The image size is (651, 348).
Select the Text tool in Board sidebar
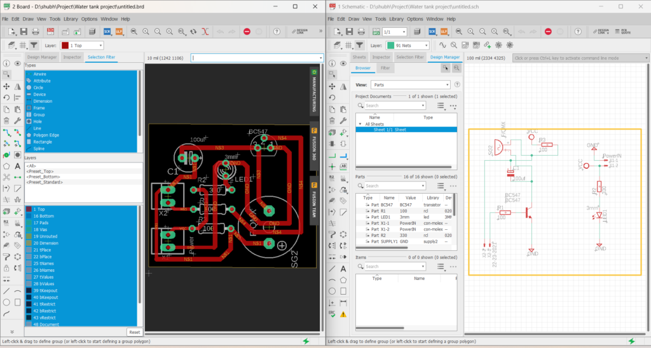[17, 166]
